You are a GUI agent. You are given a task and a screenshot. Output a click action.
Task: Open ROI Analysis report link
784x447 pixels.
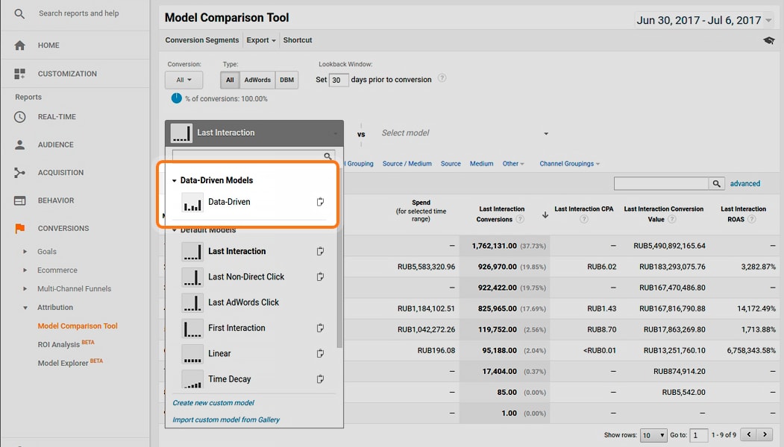coord(59,344)
